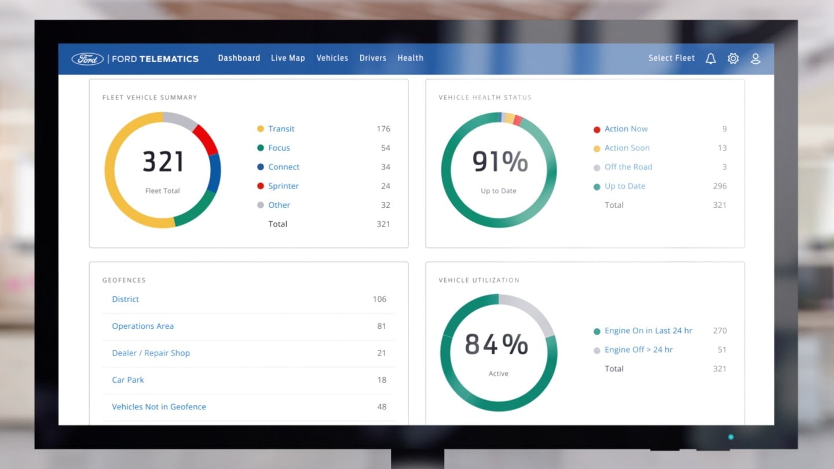The width and height of the screenshot is (834, 469).
Task: Click Engine On in Last 24 hr
Action: click(649, 331)
